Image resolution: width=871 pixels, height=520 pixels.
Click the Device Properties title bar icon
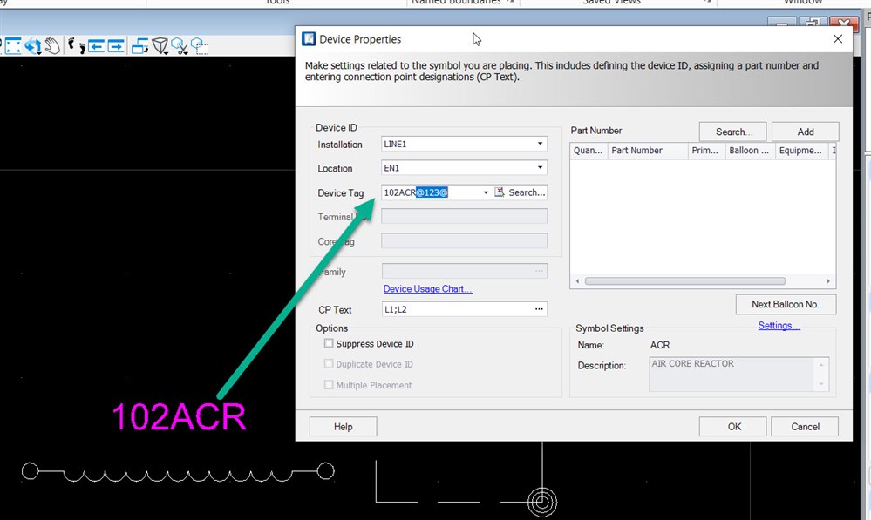click(x=309, y=39)
